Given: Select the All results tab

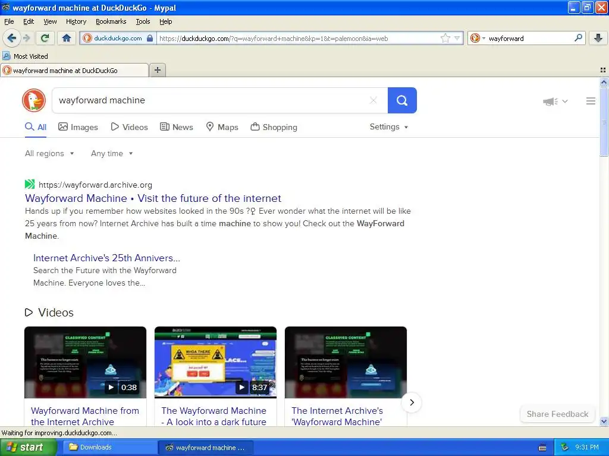Looking at the screenshot, I should pos(36,127).
